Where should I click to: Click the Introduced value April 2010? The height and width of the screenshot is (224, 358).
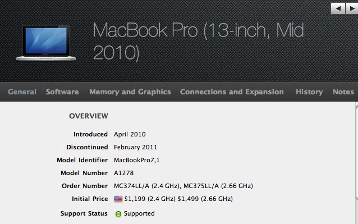tap(130, 134)
